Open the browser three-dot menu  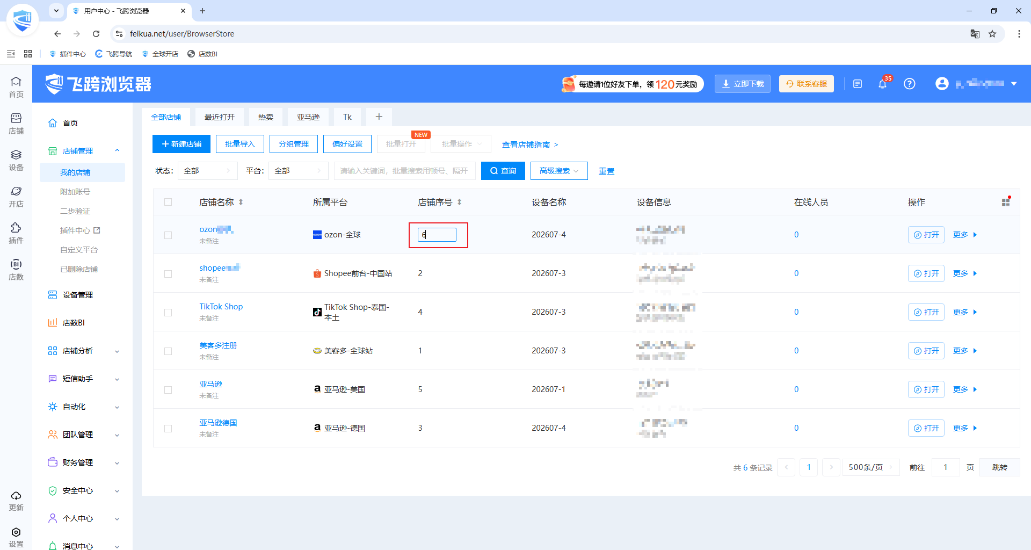[x=1019, y=34]
